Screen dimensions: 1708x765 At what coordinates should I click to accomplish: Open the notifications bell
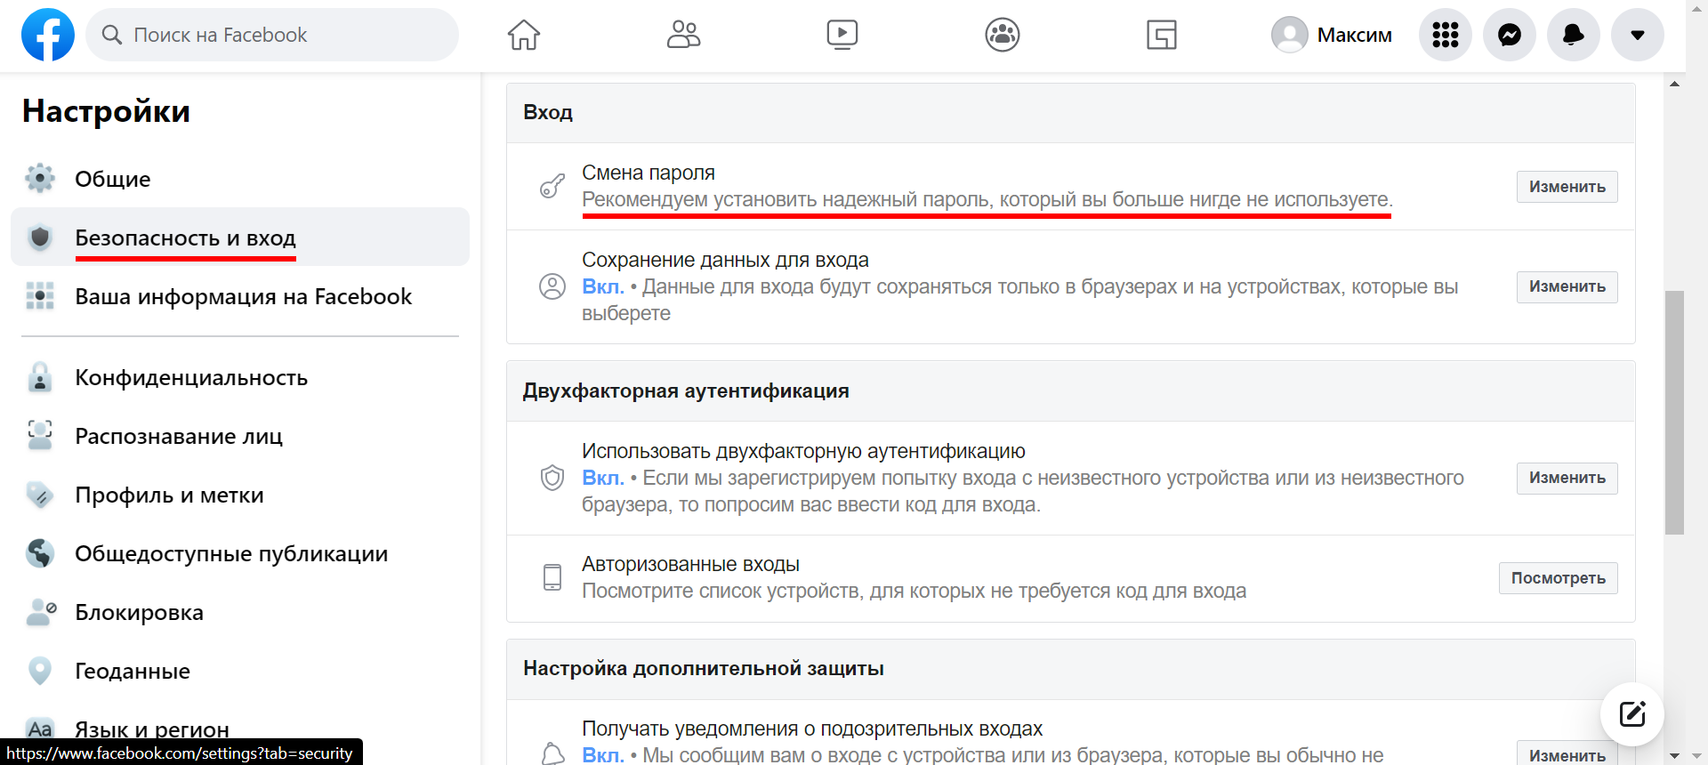point(1574,35)
